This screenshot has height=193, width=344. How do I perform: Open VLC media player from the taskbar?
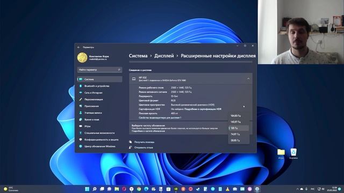(227, 189)
